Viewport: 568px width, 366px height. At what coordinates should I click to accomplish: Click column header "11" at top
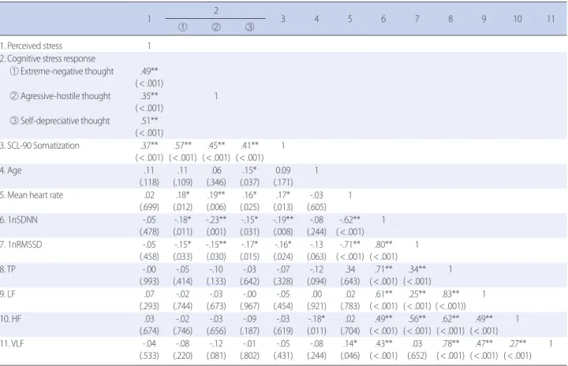click(x=551, y=19)
